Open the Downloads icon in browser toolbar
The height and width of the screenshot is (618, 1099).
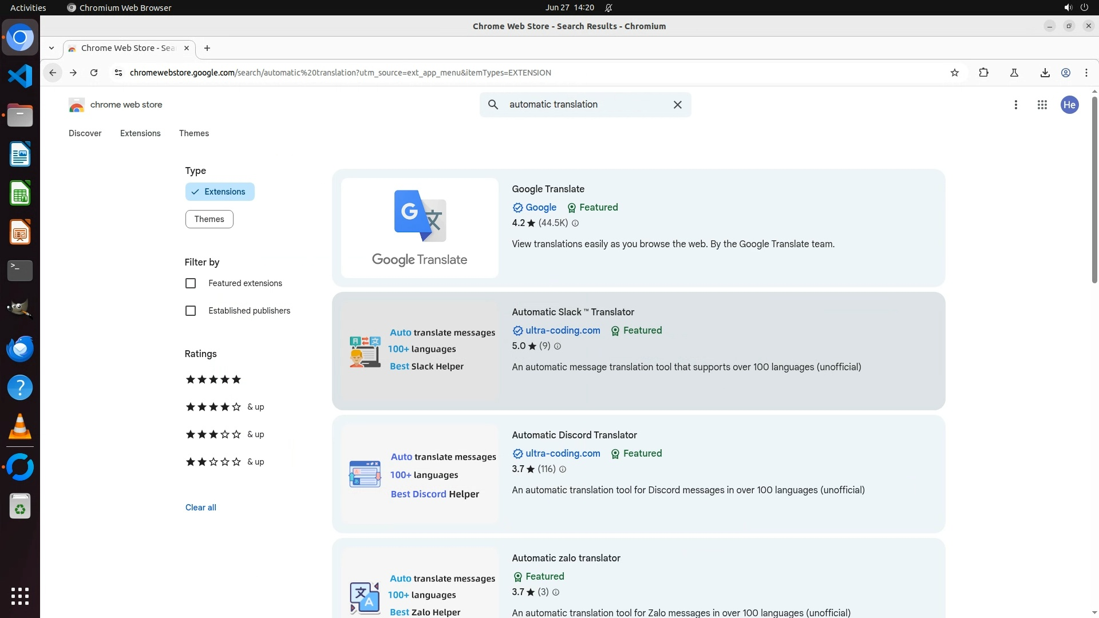click(1045, 73)
